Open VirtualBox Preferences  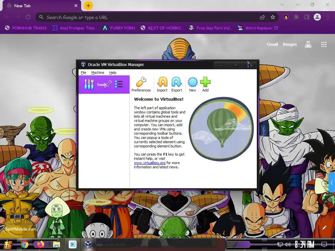(x=141, y=85)
